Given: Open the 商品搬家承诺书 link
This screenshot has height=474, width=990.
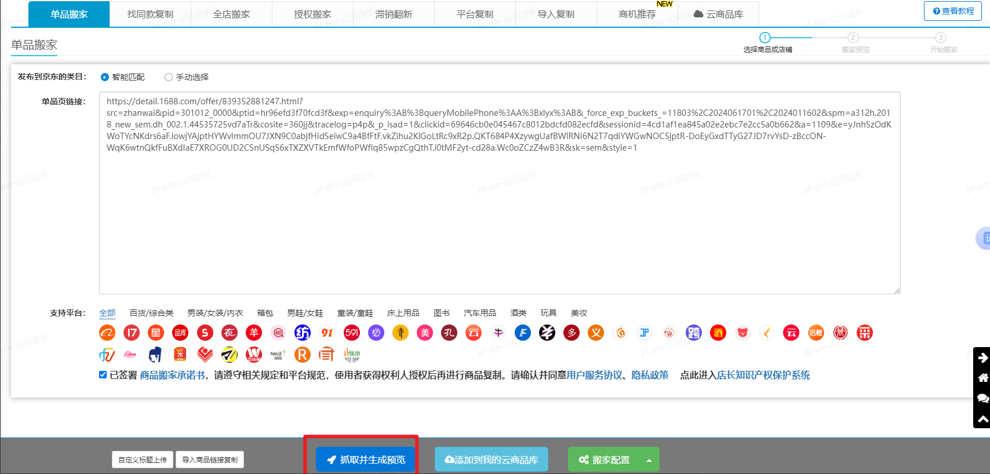Looking at the screenshot, I should coord(172,375).
